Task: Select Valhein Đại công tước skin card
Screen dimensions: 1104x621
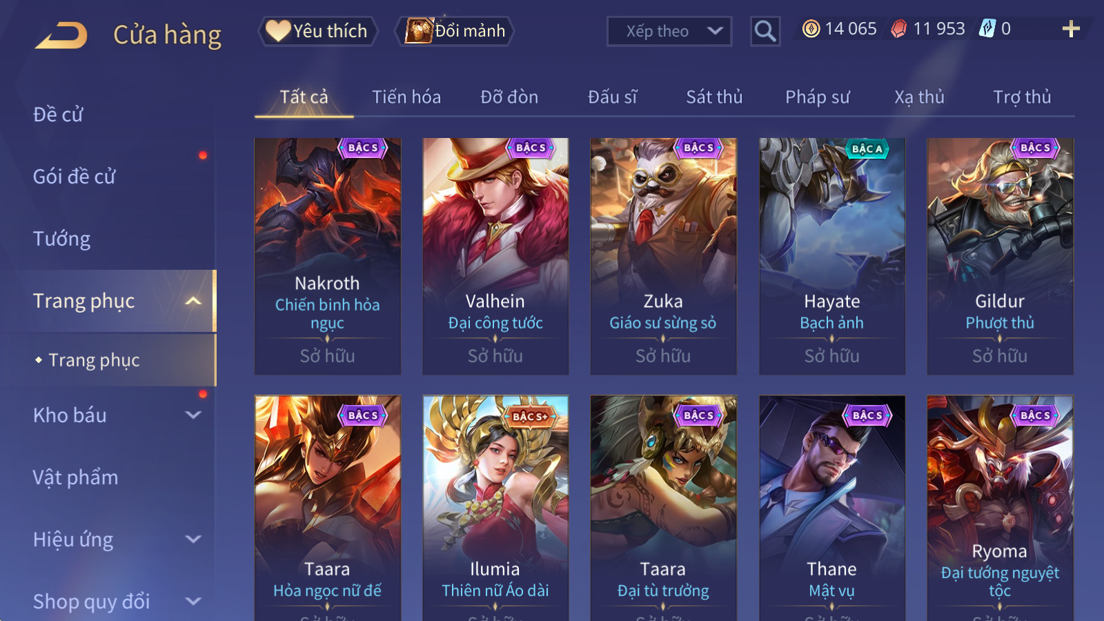Action: click(x=495, y=257)
